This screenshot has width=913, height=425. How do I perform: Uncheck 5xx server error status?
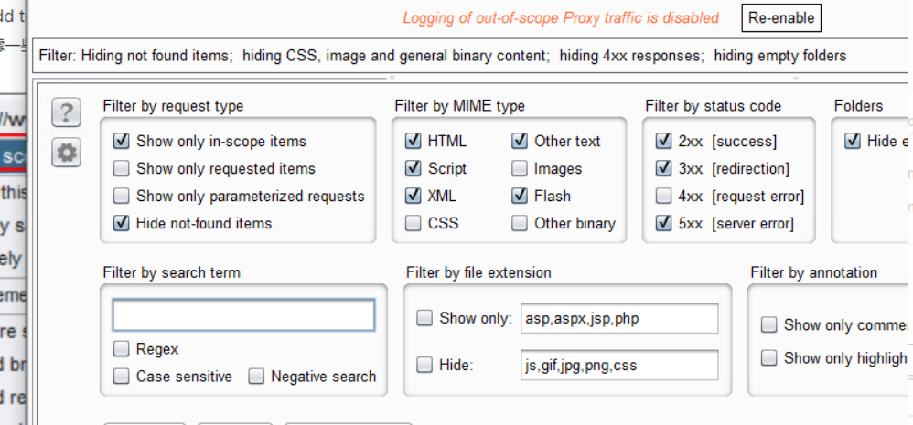coord(664,224)
